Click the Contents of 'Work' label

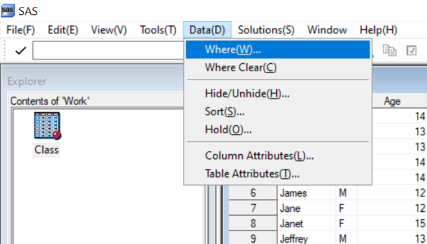click(x=50, y=101)
